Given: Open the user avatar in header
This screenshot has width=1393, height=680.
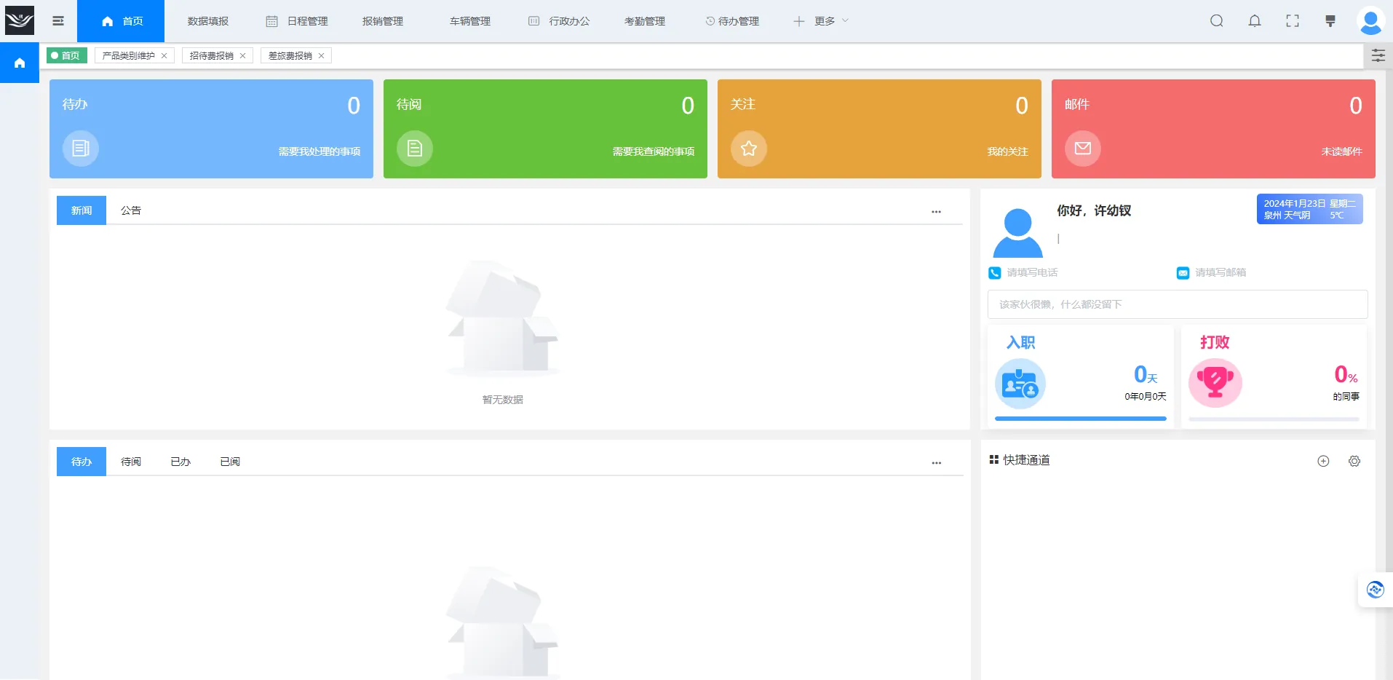Looking at the screenshot, I should pyautogui.click(x=1370, y=21).
